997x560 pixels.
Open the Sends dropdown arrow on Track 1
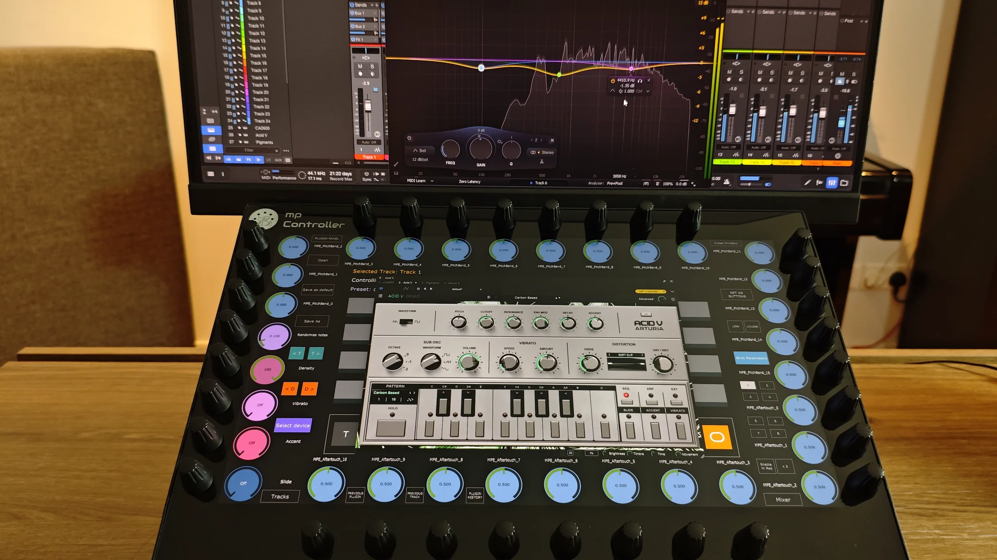tap(372, 5)
